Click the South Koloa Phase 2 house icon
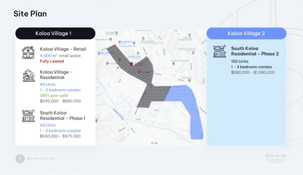 pyautogui.click(x=219, y=52)
